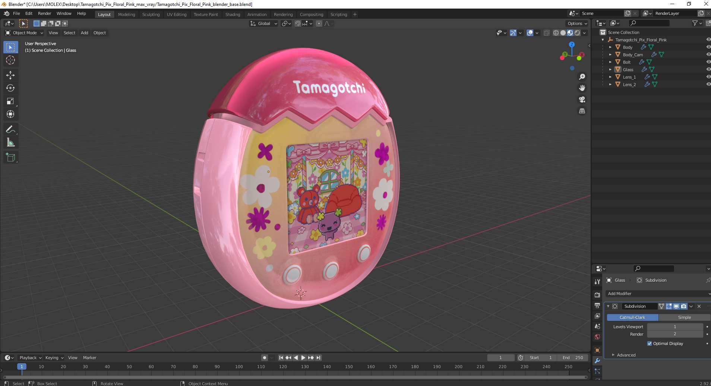Expand the Bolt object tree row
Screen dimensions: 711x386
(x=610, y=62)
